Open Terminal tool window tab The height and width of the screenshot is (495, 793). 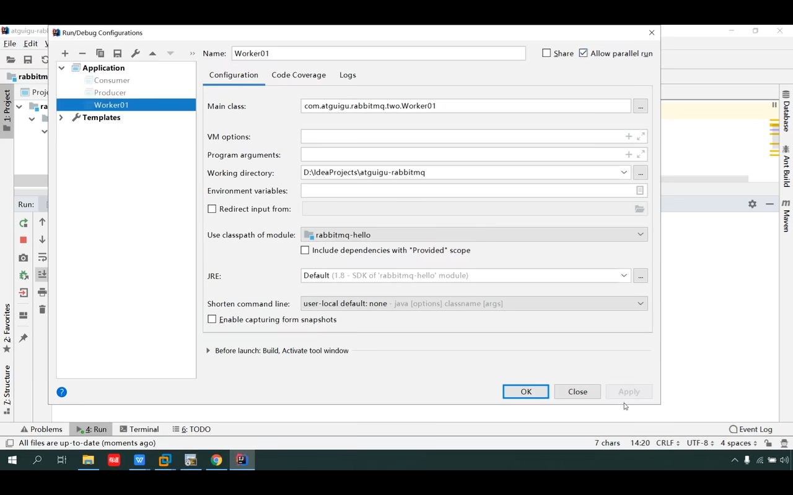(x=139, y=429)
